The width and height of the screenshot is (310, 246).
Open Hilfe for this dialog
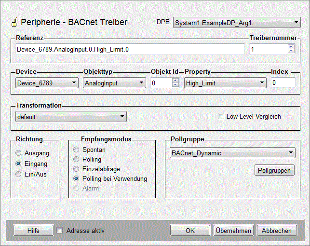[x=33, y=231]
